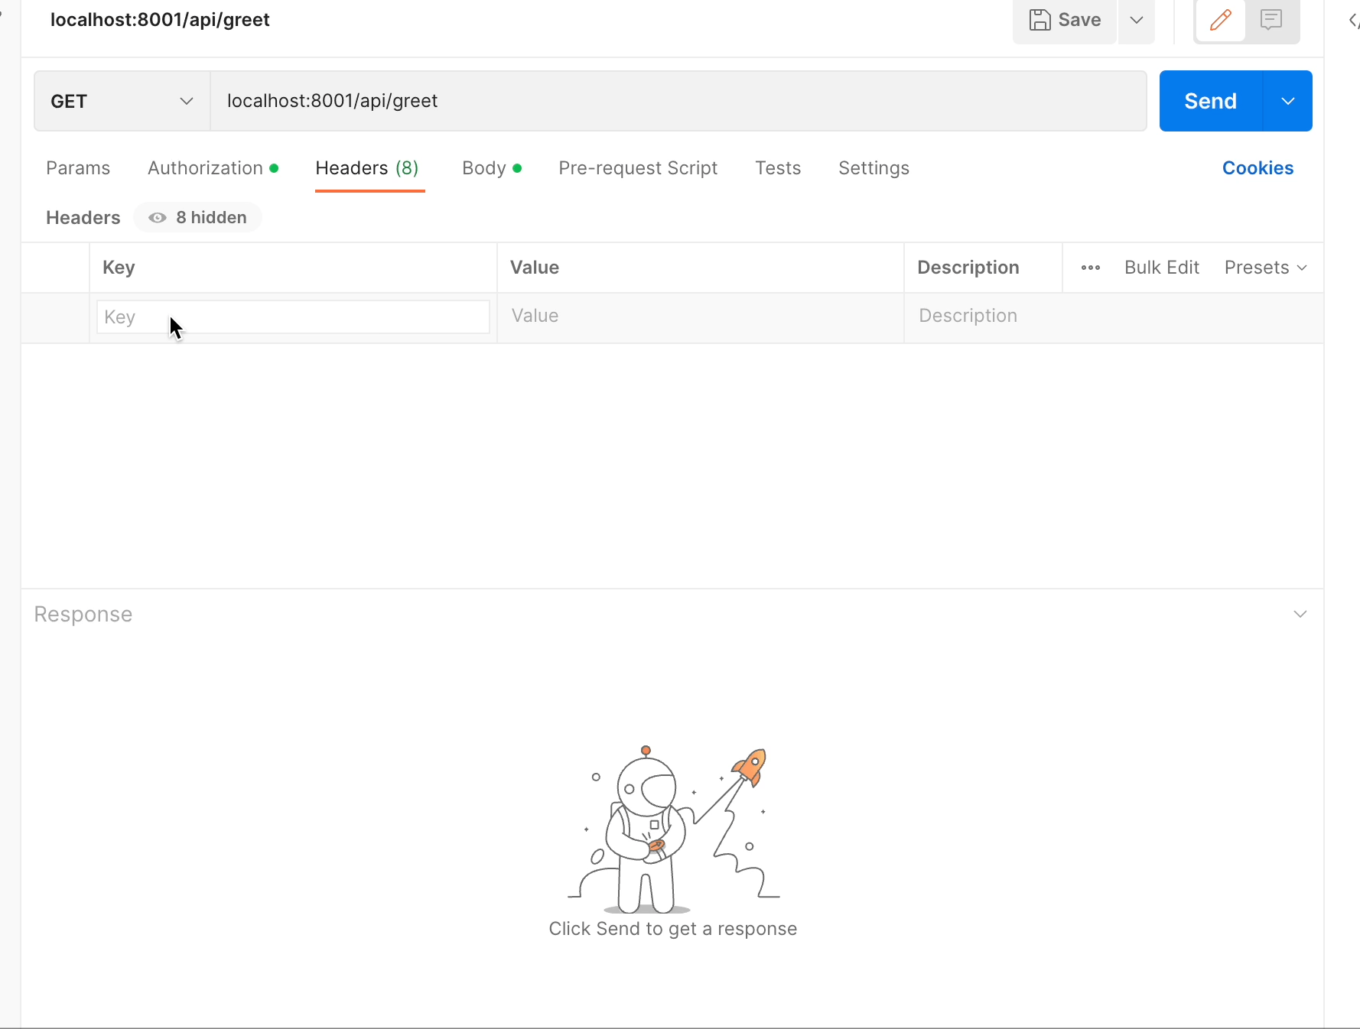Open the Tests tab

[x=778, y=168]
